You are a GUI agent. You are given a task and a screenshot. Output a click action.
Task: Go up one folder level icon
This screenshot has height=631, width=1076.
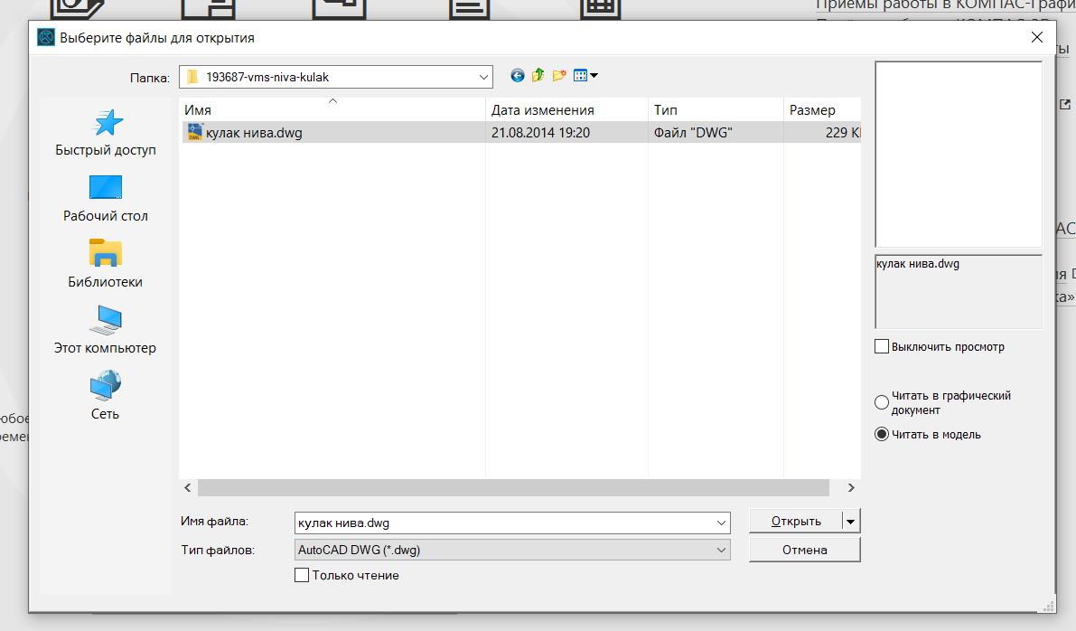pyautogui.click(x=538, y=76)
